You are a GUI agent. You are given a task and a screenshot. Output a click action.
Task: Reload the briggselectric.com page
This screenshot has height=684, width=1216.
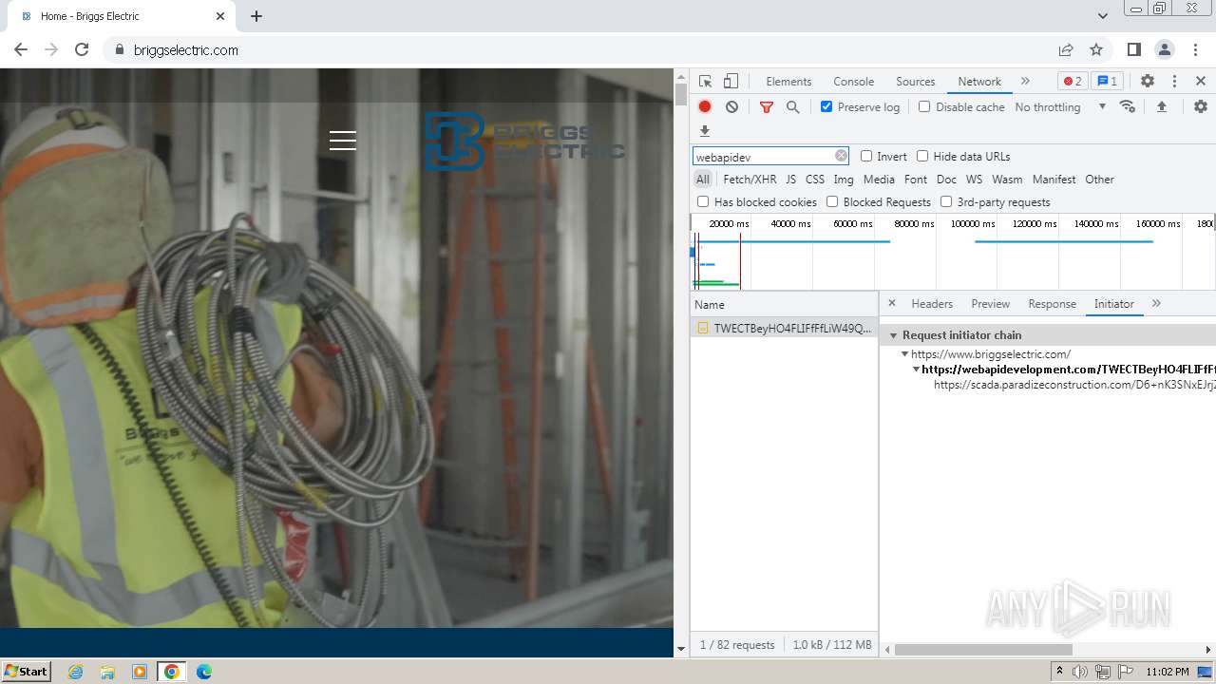(82, 49)
